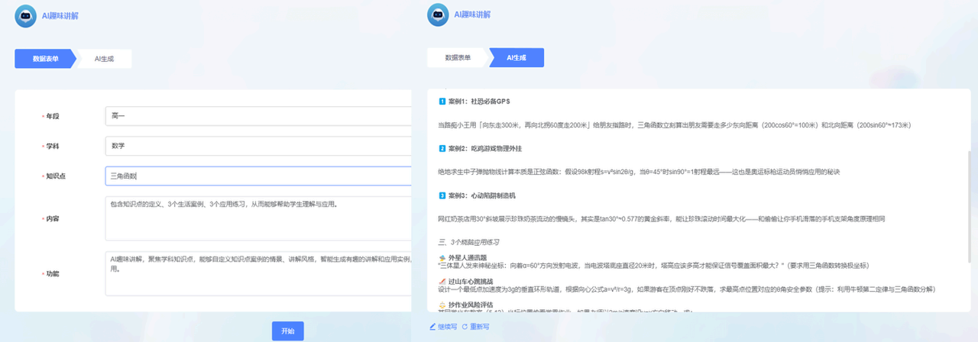This screenshot has width=978, height=342.
Task: Click the 内容 field label
Action: [x=52, y=219]
